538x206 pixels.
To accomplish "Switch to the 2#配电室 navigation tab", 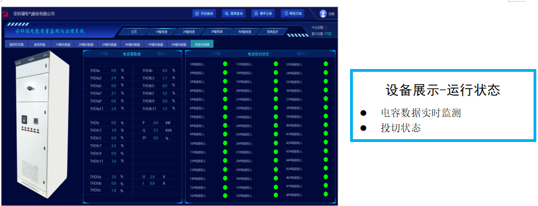I will tap(188, 31).
